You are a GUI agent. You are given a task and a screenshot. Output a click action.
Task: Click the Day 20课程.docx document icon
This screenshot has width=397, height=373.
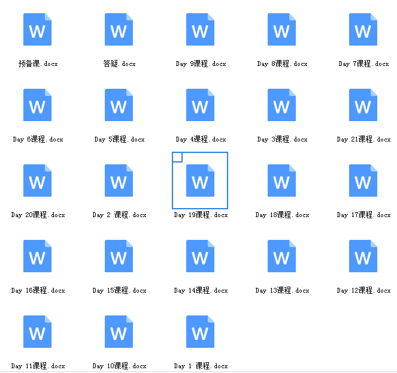[x=38, y=181]
